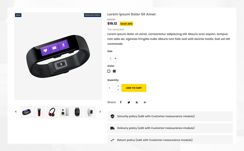Share via the Twitter bird icon
The image size is (244, 151).
point(129,102)
